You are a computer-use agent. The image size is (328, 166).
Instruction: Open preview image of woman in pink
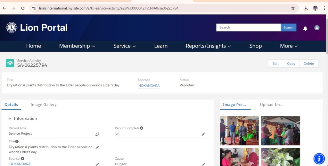[239, 157]
